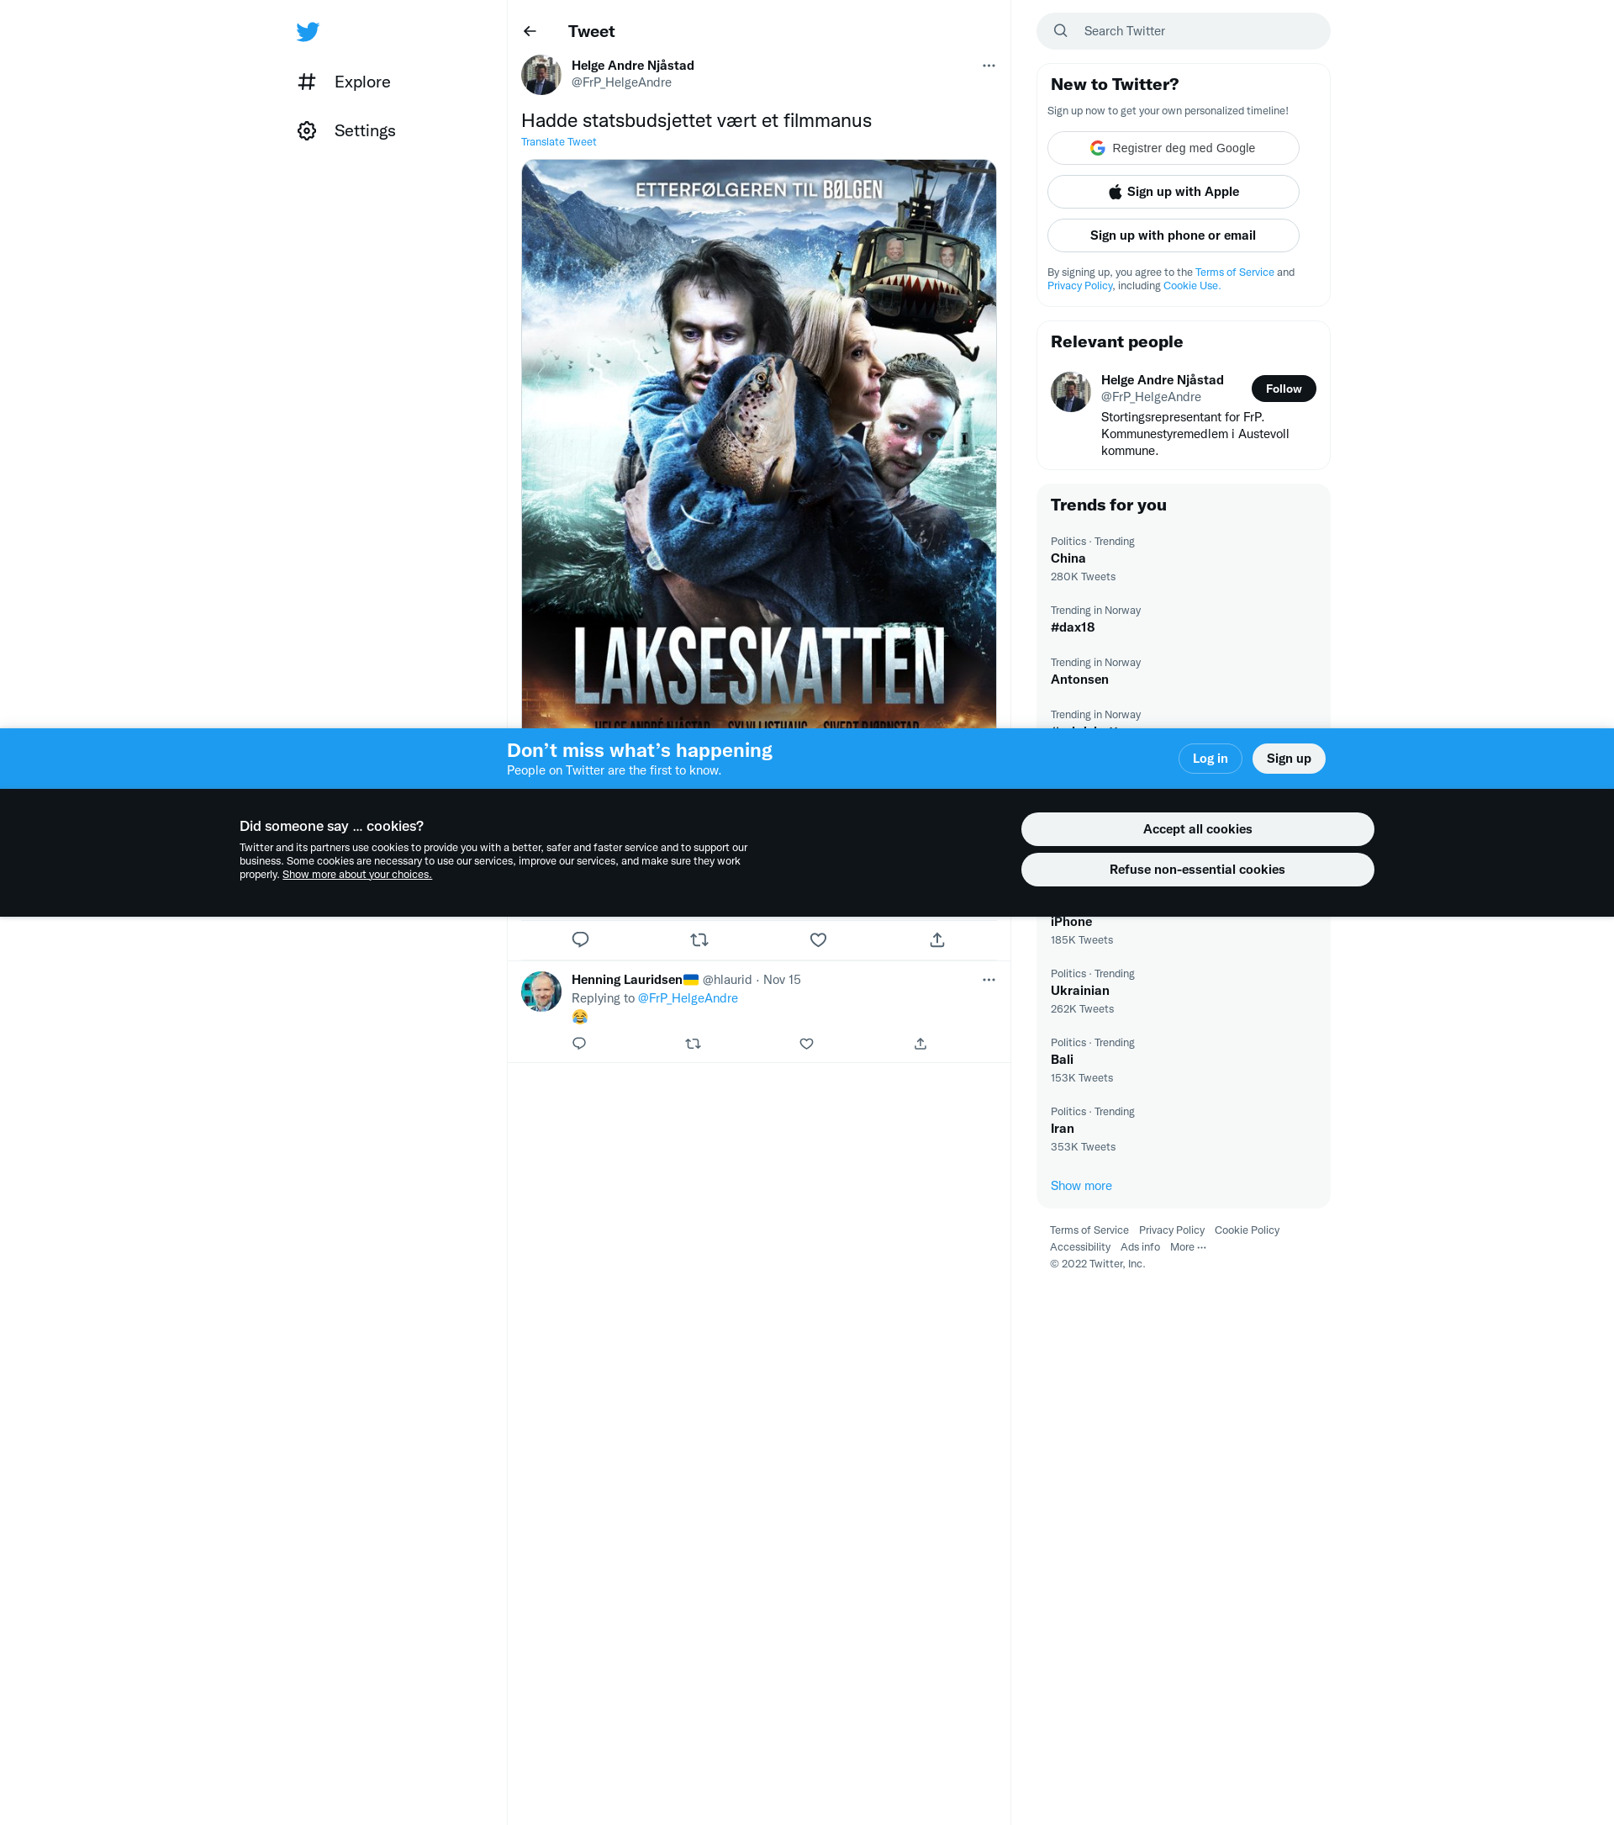Screen dimensions: 1614x1825
Task: Open the #dax18 trend
Action: pyautogui.click(x=1183, y=620)
